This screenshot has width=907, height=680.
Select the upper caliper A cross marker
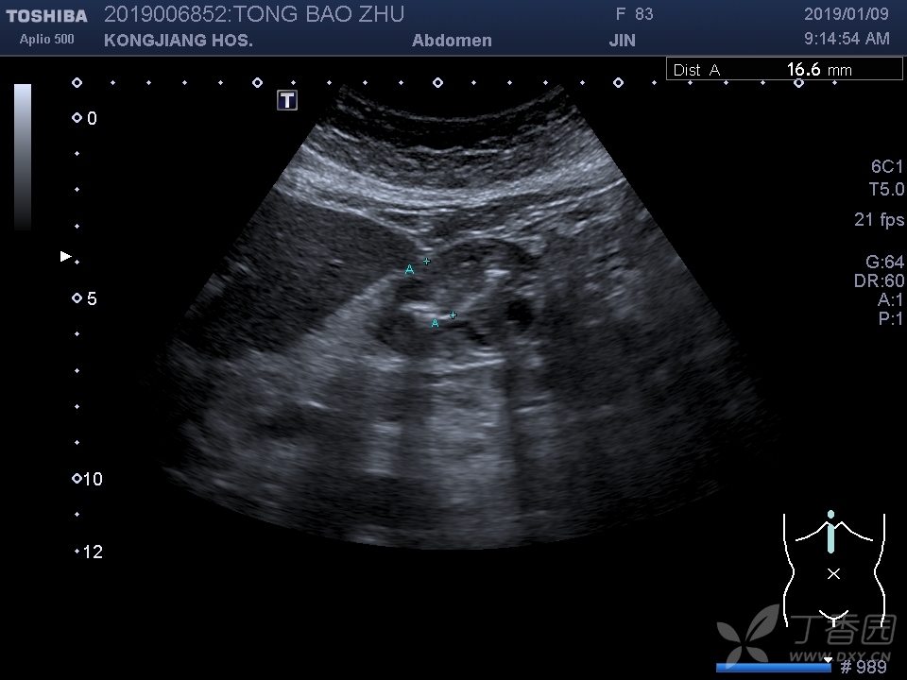pos(426,262)
